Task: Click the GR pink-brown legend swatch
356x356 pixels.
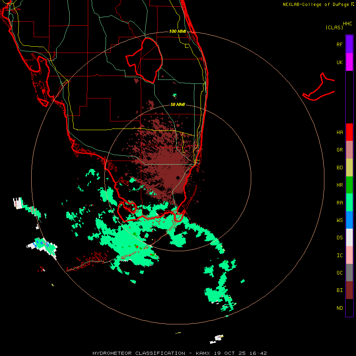Action: (x=349, y=150)
